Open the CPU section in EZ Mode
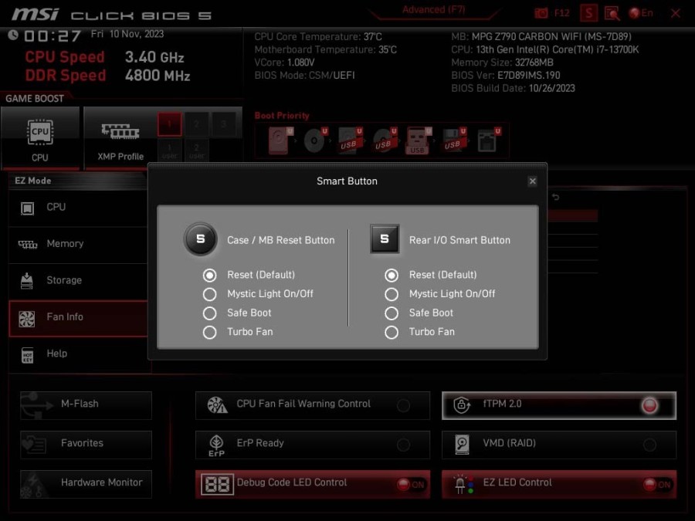 click(x=78, y=208)
